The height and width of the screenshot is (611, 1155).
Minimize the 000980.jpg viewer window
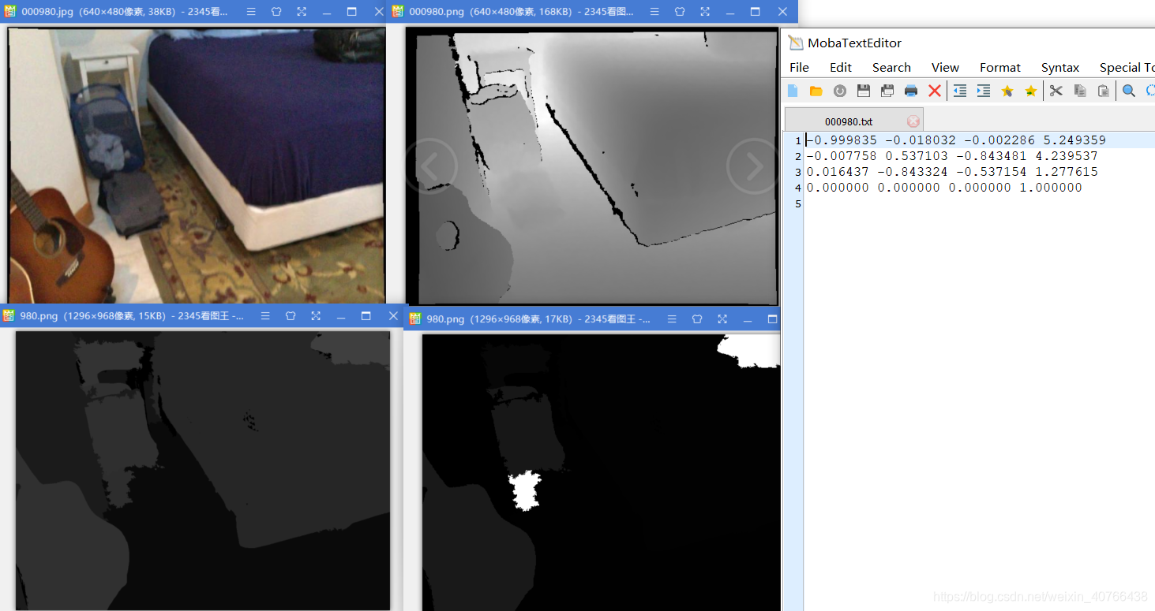pos(327,12)
